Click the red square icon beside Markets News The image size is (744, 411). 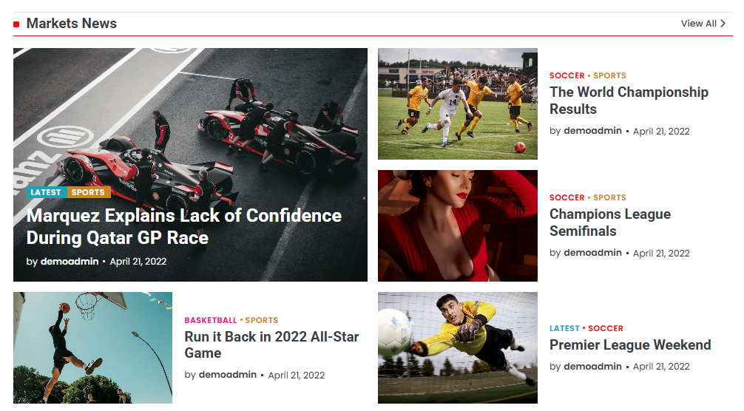(x=16, y=24)
